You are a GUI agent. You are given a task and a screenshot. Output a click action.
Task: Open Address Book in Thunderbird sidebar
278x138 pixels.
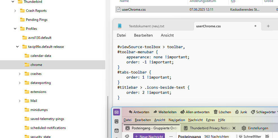(x=117, y=121)
